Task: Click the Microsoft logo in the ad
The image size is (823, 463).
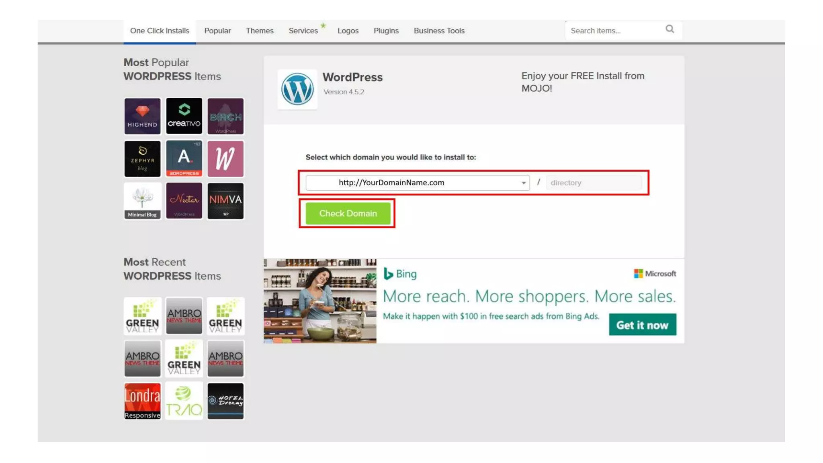Action: pyautogui.click(x=655, y=274)
